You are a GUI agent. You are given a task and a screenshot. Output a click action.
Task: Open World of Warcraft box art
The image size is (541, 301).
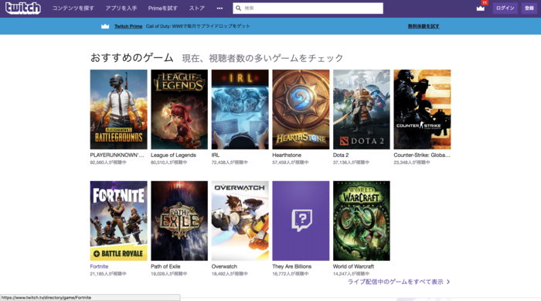tap(362, 221)
